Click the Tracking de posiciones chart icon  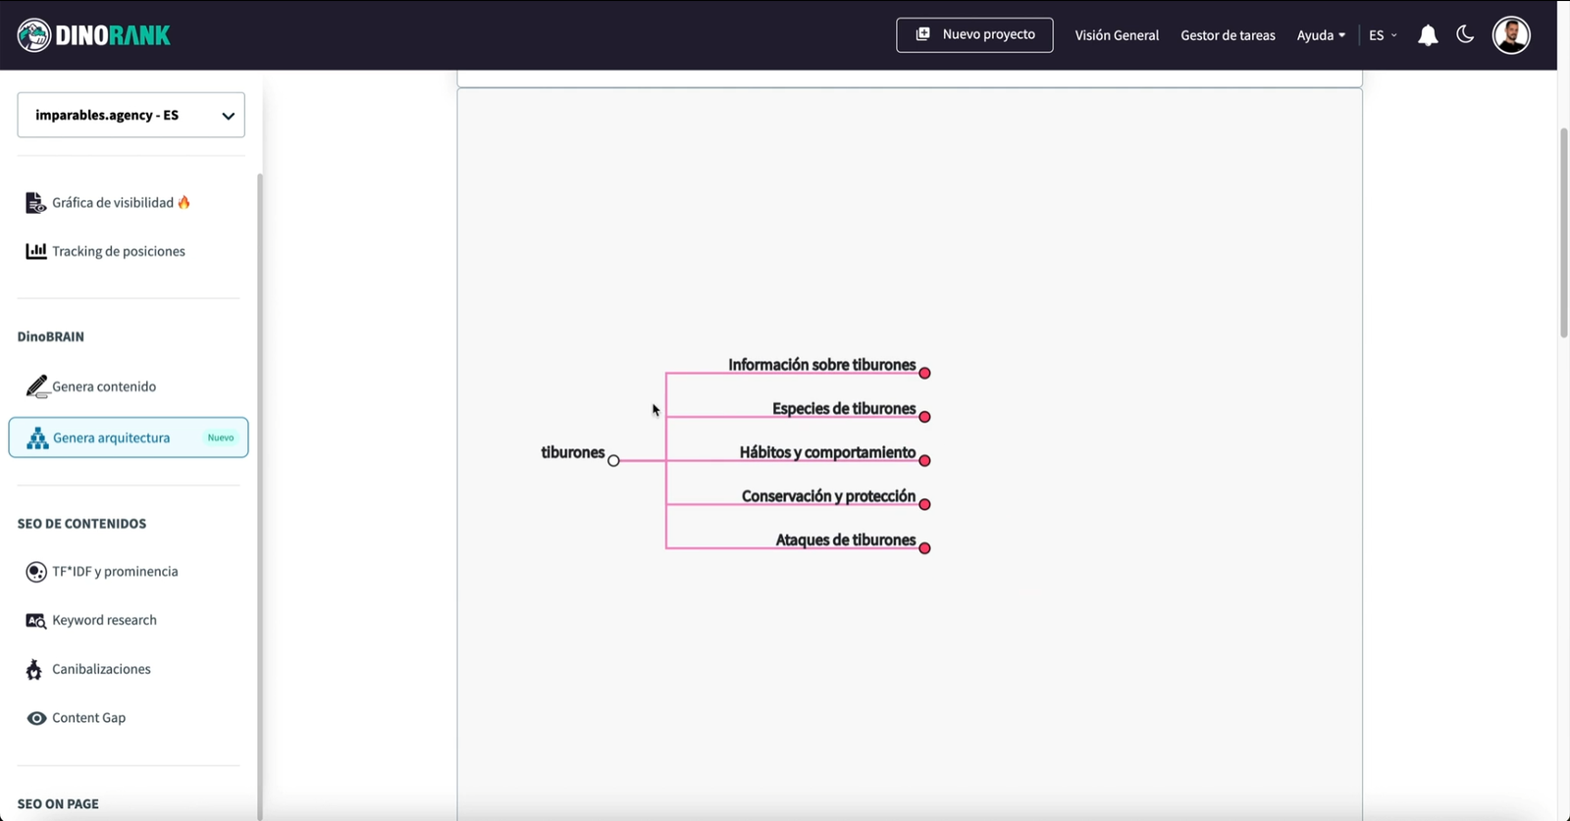pos(35,251)
